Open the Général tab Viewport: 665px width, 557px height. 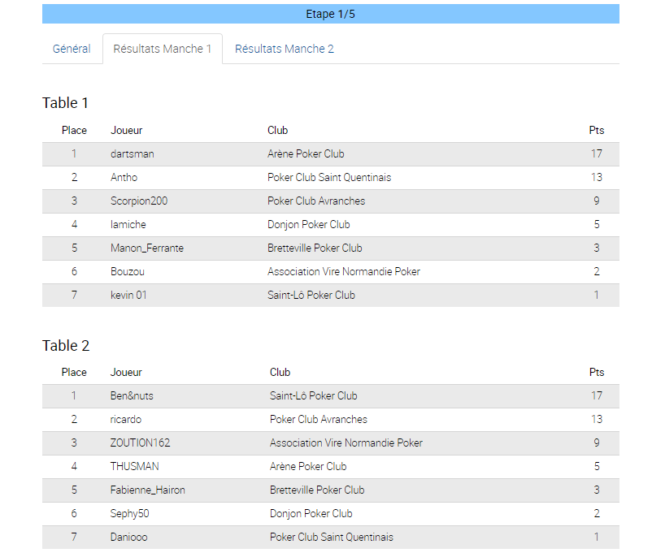72,49
